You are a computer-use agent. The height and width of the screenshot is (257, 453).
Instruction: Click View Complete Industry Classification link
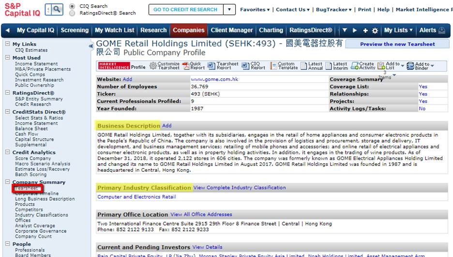click(x=240, y=188)
